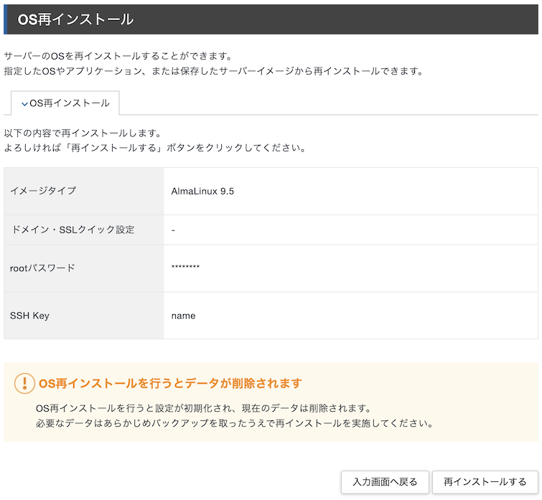Click the warning line about 設定が初期化され
The height and width of the screenshot is (500, 542).
[202, 407]
